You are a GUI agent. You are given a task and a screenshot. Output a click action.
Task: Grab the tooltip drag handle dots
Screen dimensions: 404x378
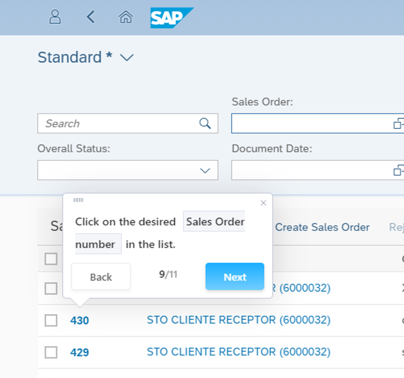tap(78, 200)
